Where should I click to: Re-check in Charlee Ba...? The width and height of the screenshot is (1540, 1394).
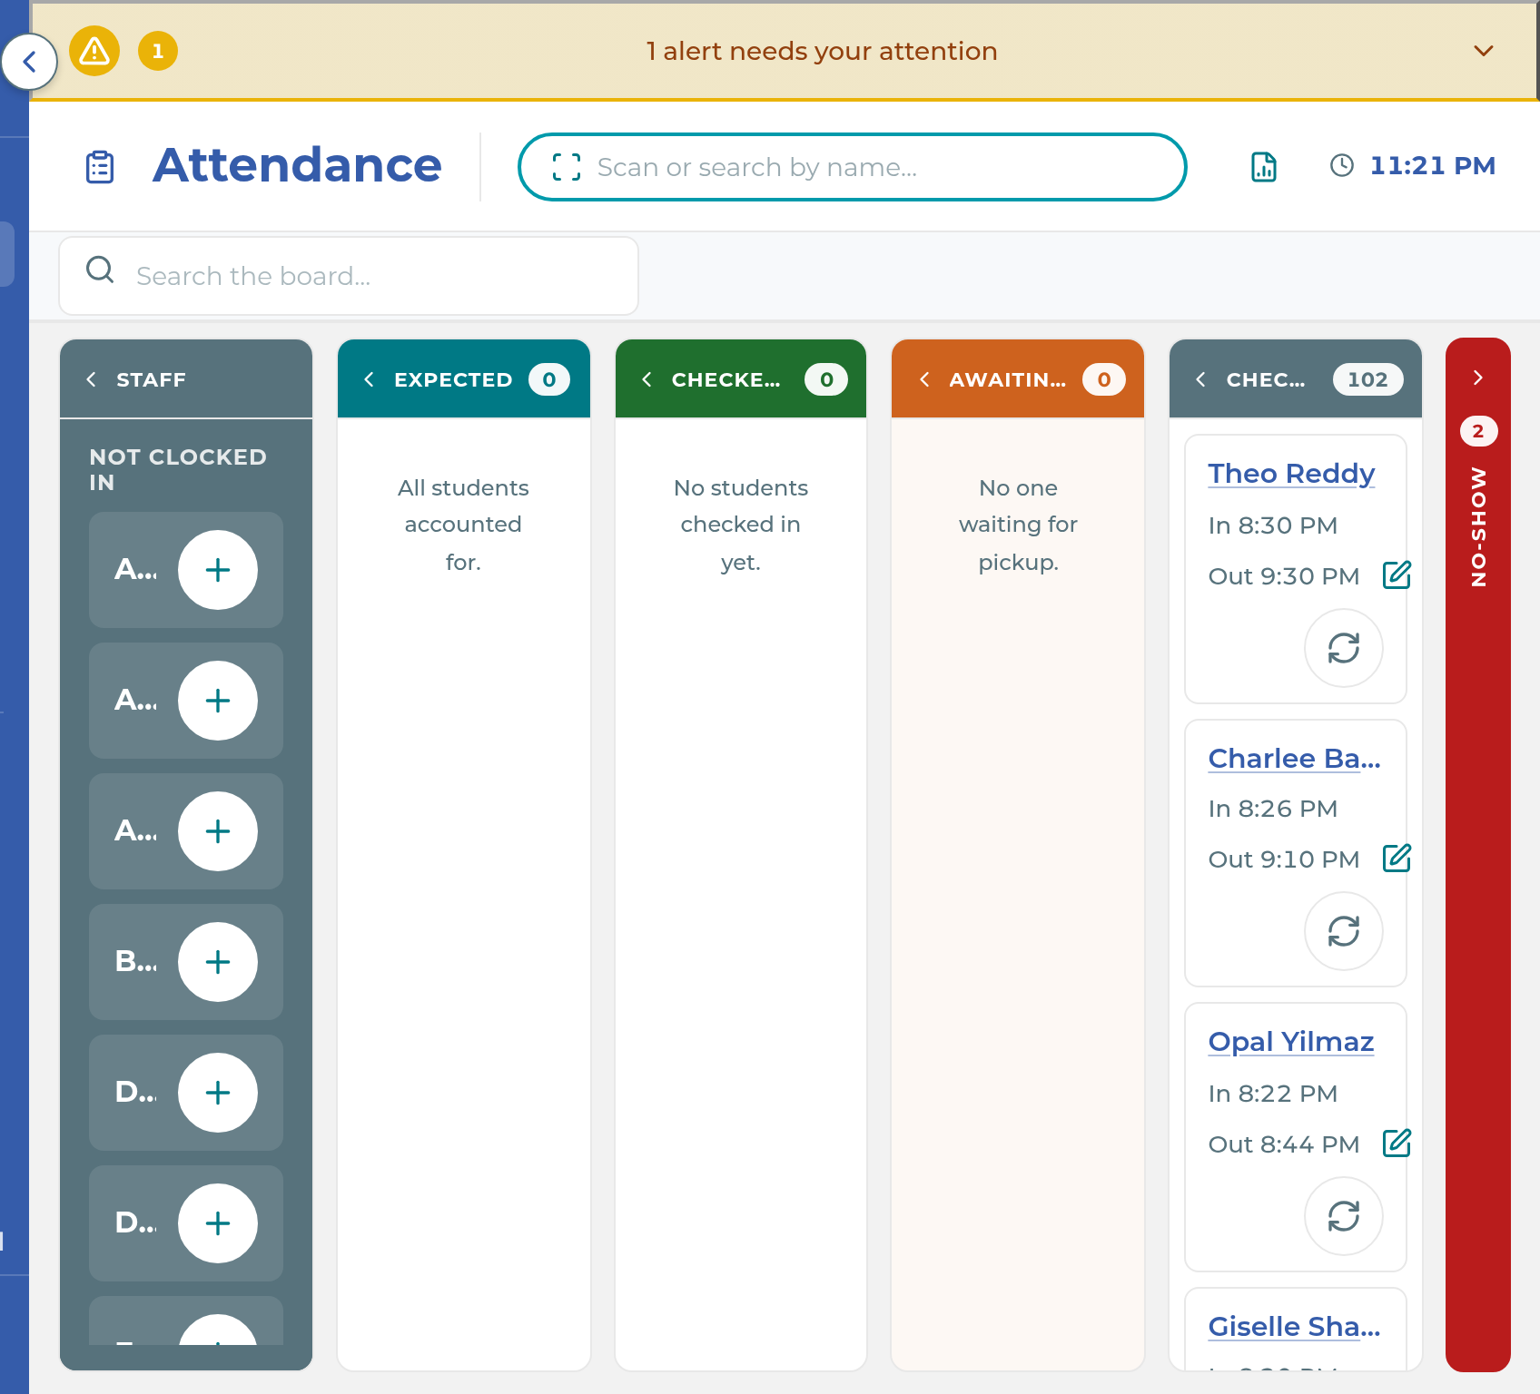pos(1344,931)
